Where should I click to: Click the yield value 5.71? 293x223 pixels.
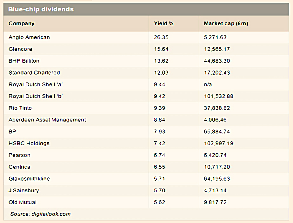(159, 179)
